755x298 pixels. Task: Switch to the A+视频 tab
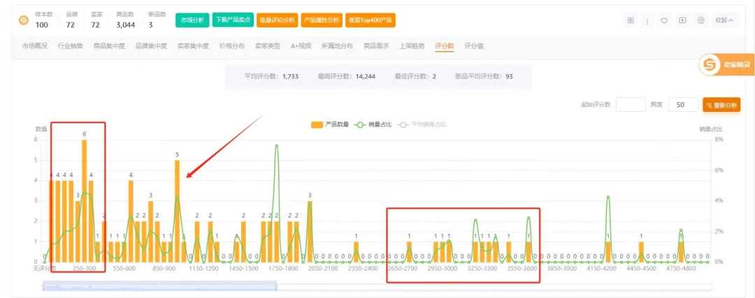[301, 46]
